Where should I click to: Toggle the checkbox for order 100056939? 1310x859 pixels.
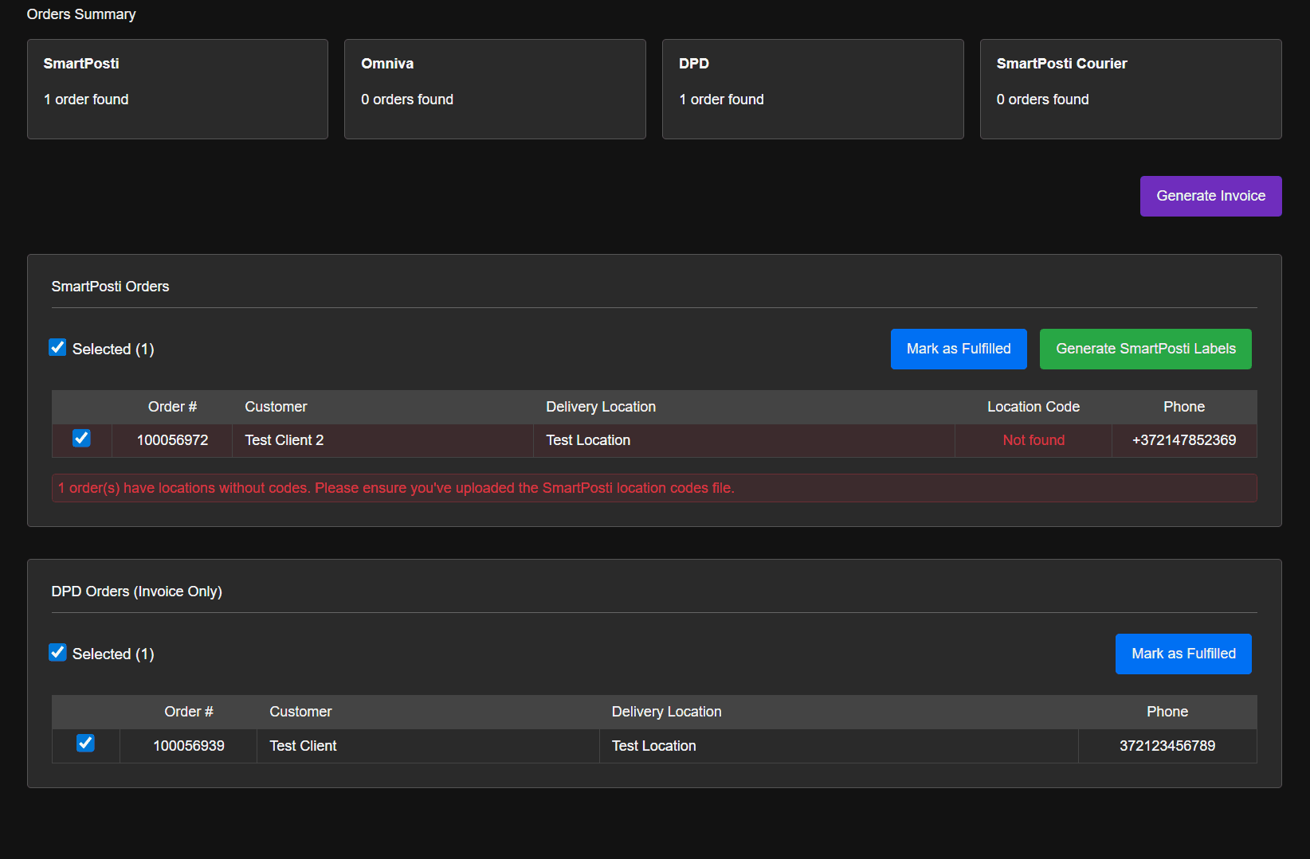pos(85,743)
